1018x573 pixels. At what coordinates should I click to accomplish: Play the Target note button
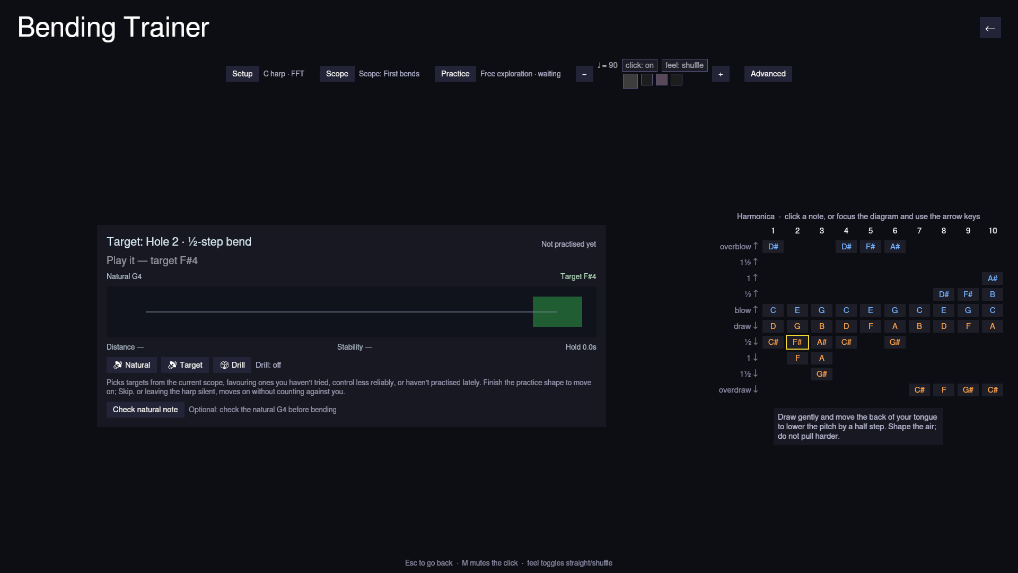pyautogui.click(x=185, y=365)
